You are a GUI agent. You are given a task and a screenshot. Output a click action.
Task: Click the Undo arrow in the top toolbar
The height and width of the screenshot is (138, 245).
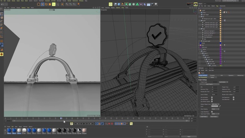point(2,4)
